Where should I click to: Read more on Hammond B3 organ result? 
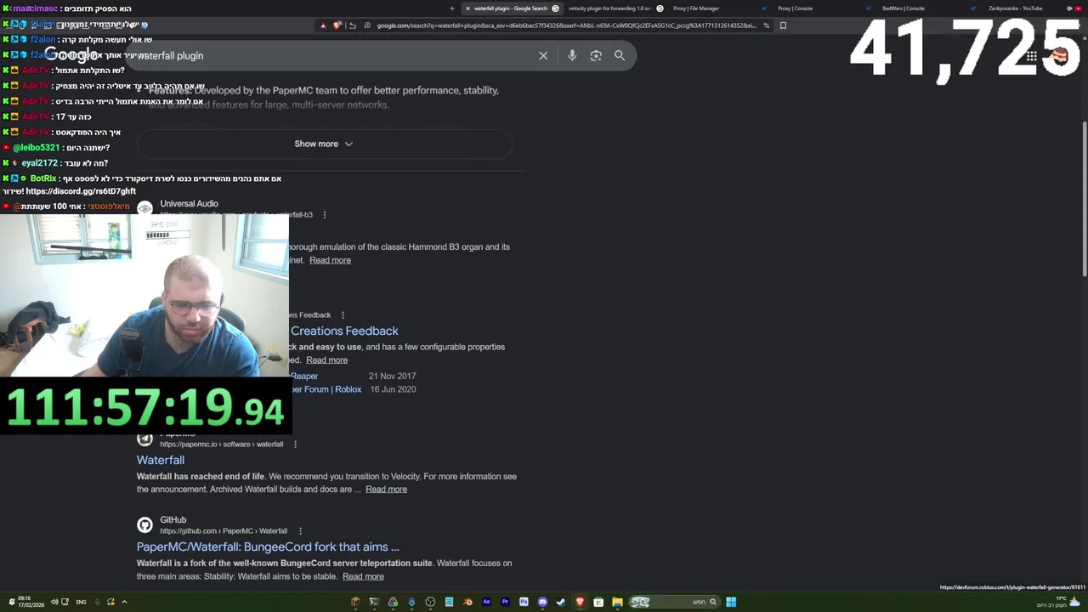330,260
